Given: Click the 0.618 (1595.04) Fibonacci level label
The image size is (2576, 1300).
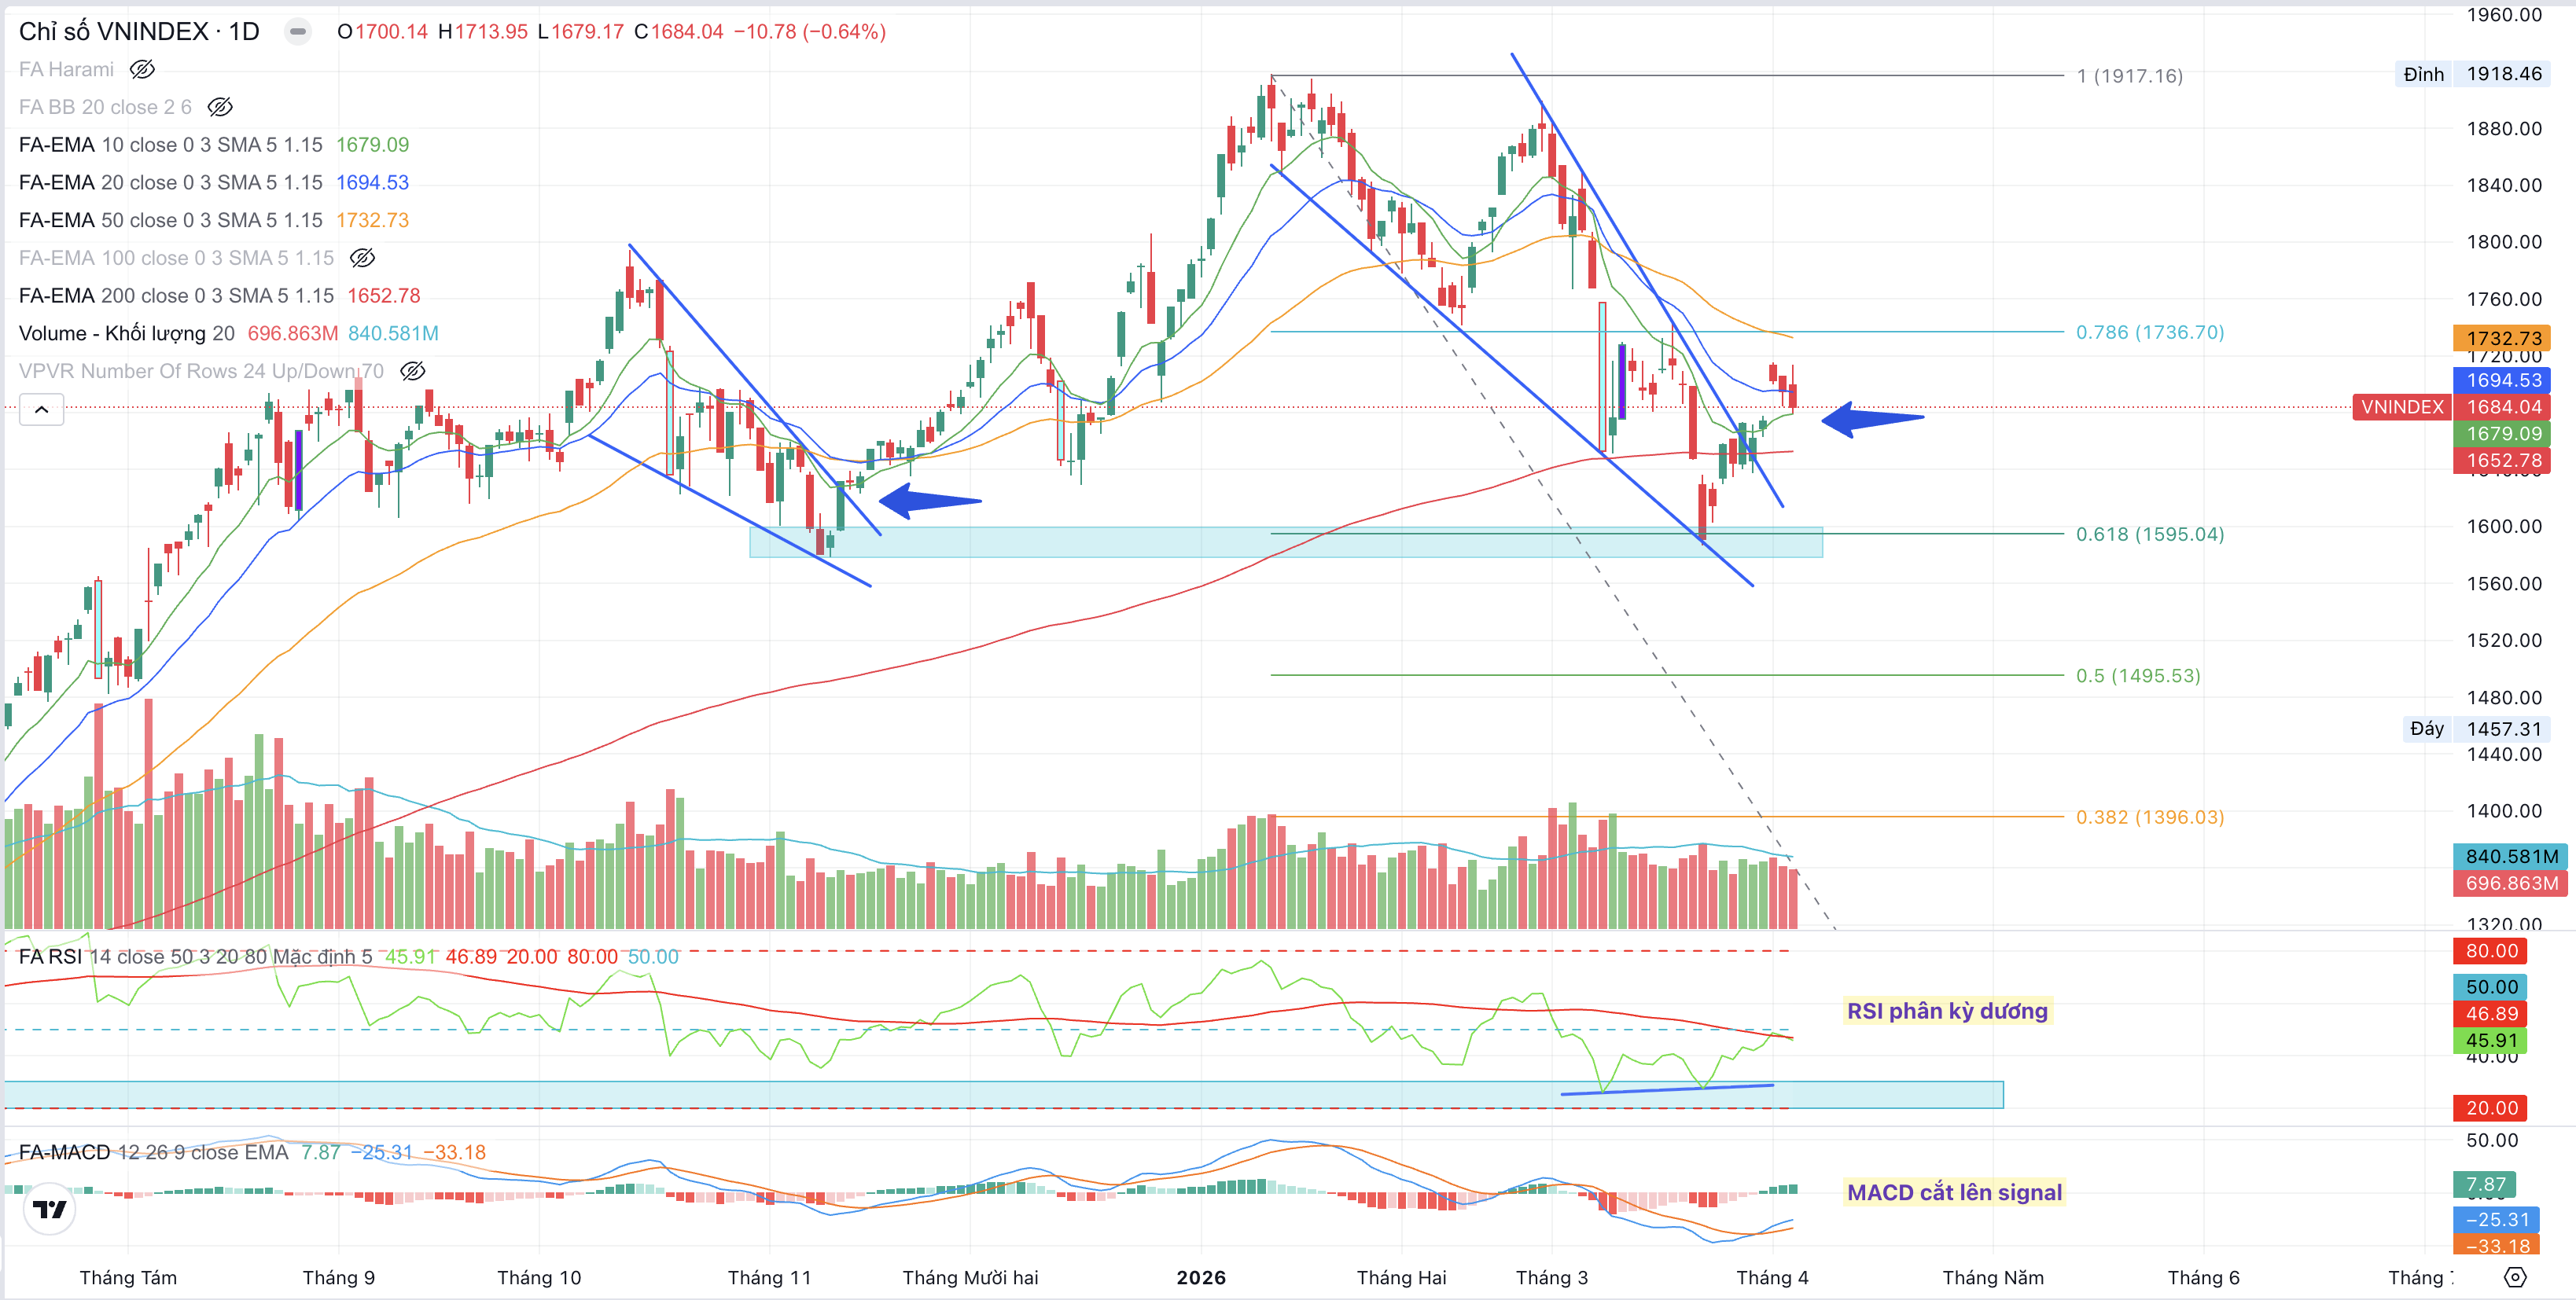Looking at the screenshot, I should tap(2149, 534).
